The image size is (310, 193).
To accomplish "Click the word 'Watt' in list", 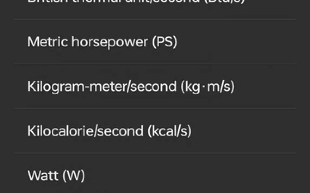I will [43, 175].
